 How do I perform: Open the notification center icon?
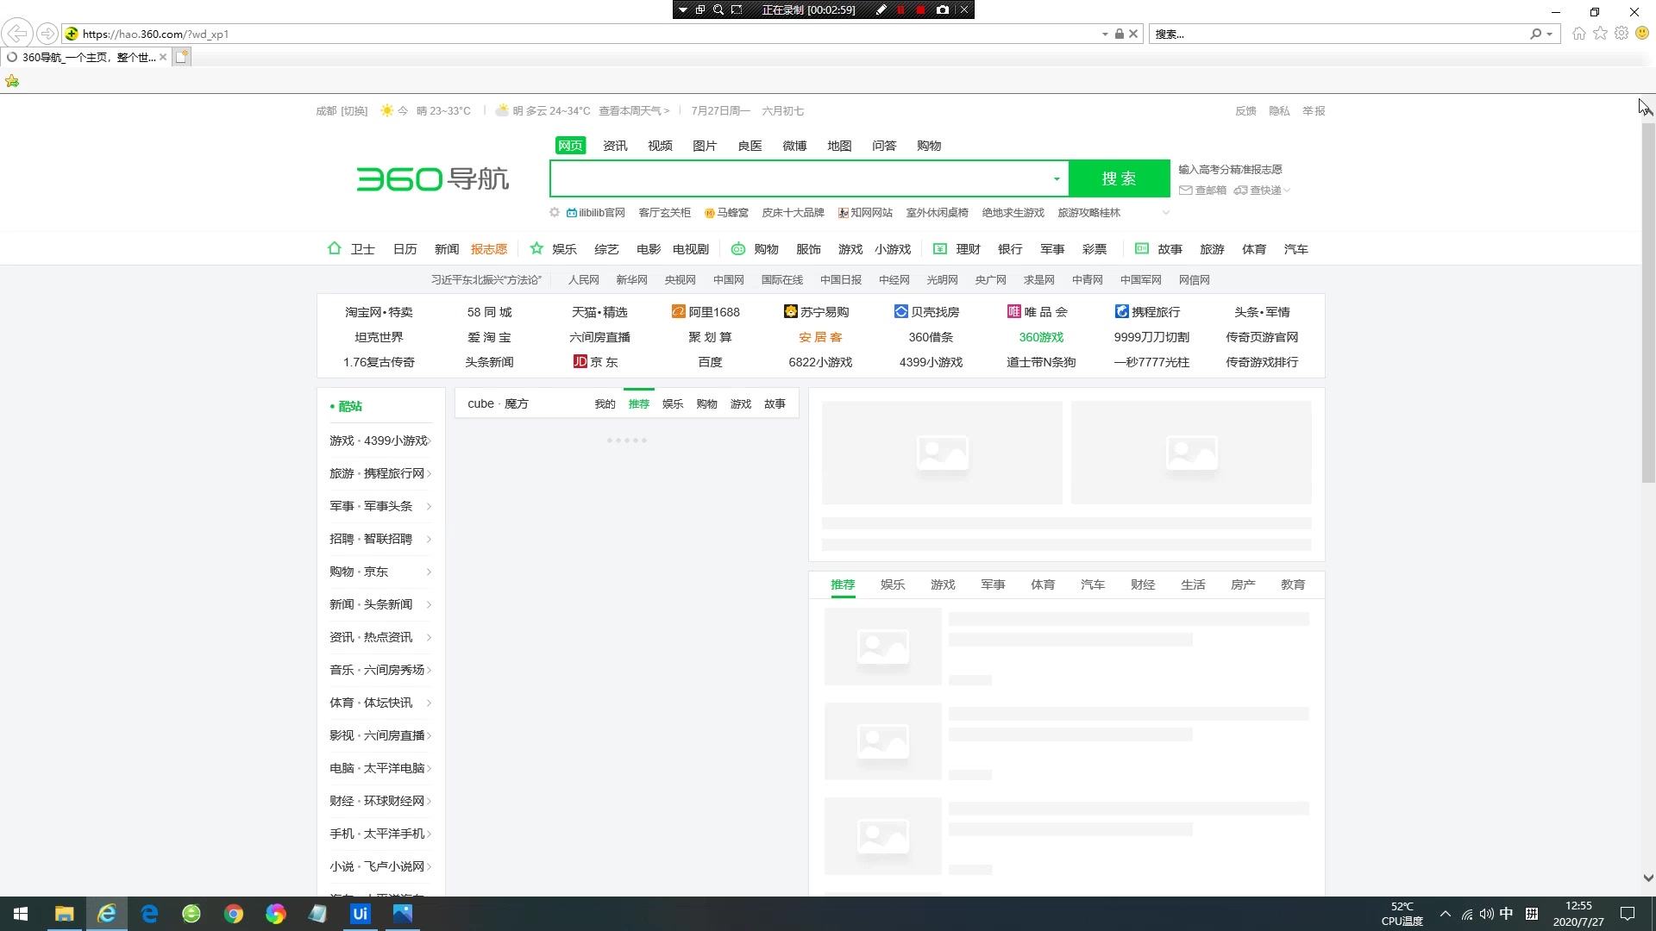tap(1628, 914)
